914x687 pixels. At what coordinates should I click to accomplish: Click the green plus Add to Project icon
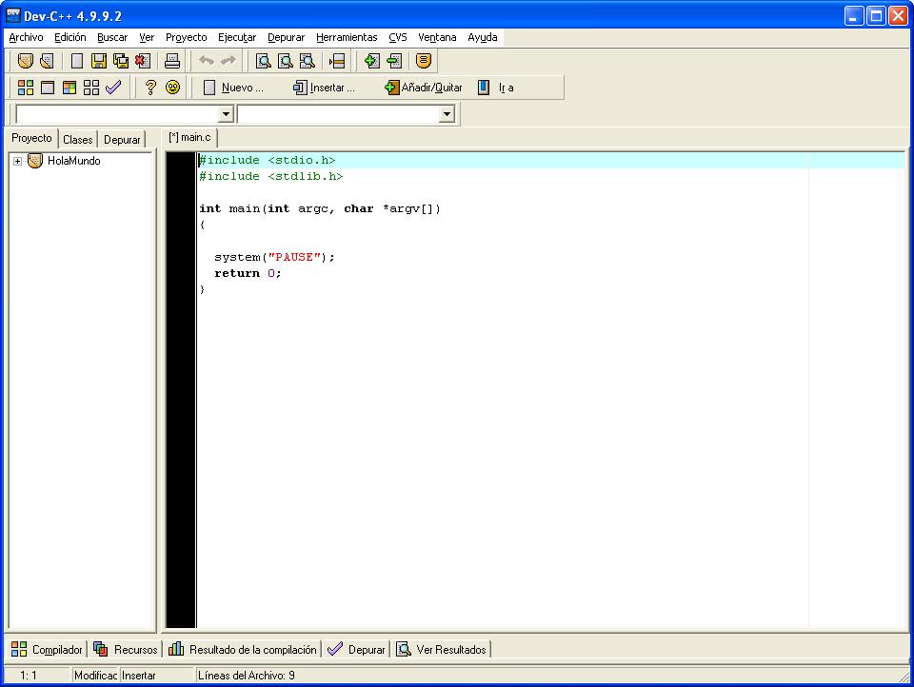tap(372, 61)
